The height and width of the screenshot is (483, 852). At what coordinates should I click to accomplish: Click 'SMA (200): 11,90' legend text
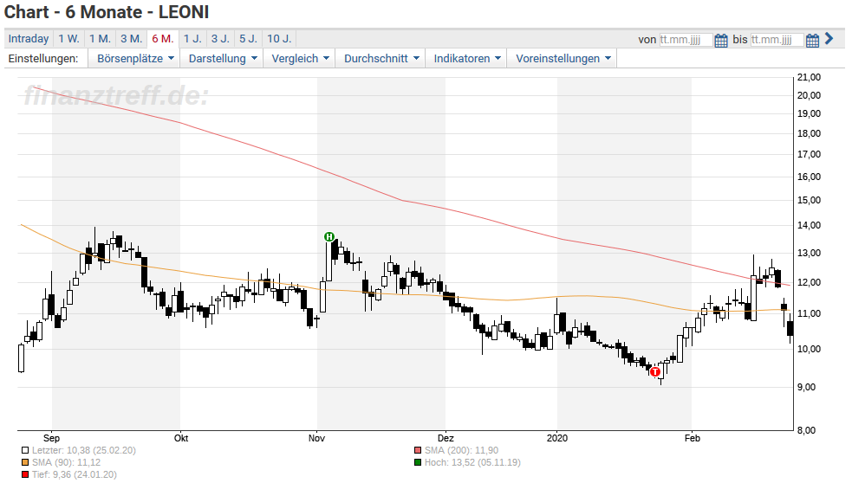click(x=461, y=450)
